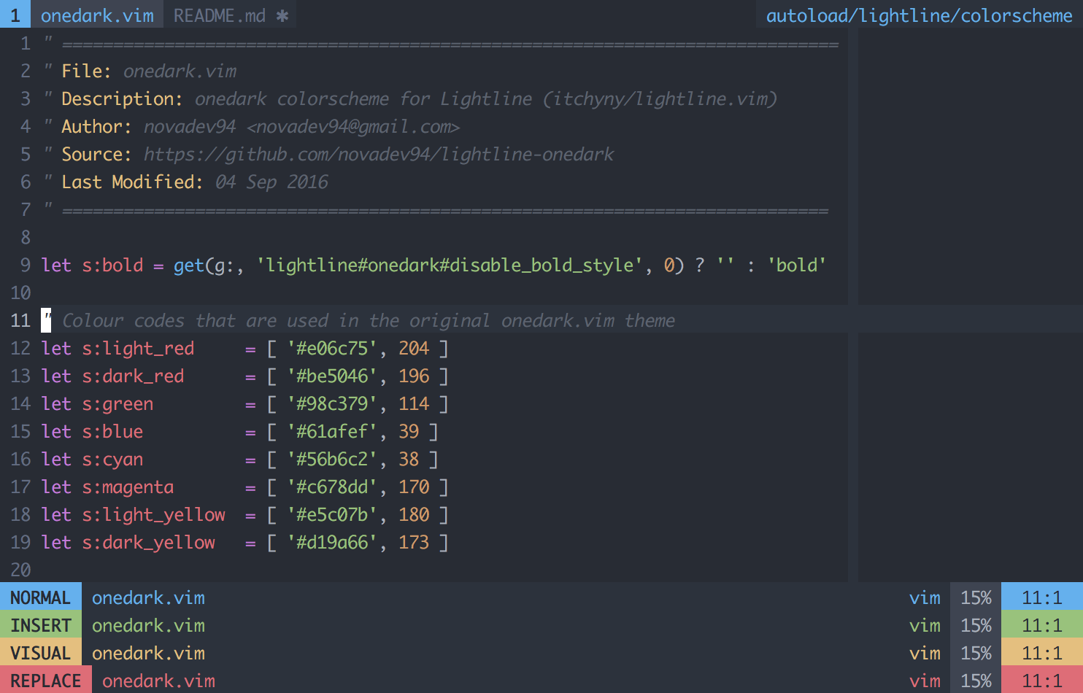Switch to the README.md tab
This screenshot has width=1083, height=693.
[x=231, y=15]
